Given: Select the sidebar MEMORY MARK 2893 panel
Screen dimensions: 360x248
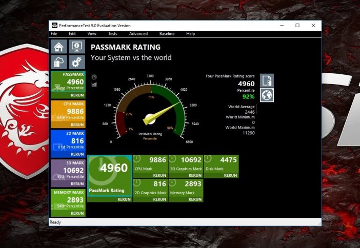Looking at the screenshot, I should [x=68, y=200].
